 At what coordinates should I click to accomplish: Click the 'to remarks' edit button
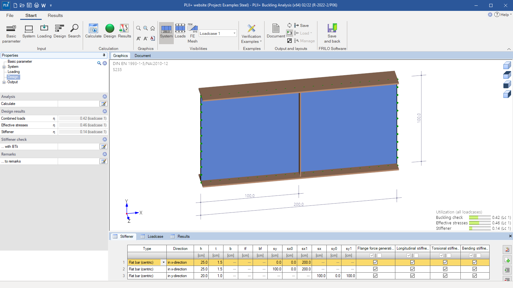[x=104, y=161]
